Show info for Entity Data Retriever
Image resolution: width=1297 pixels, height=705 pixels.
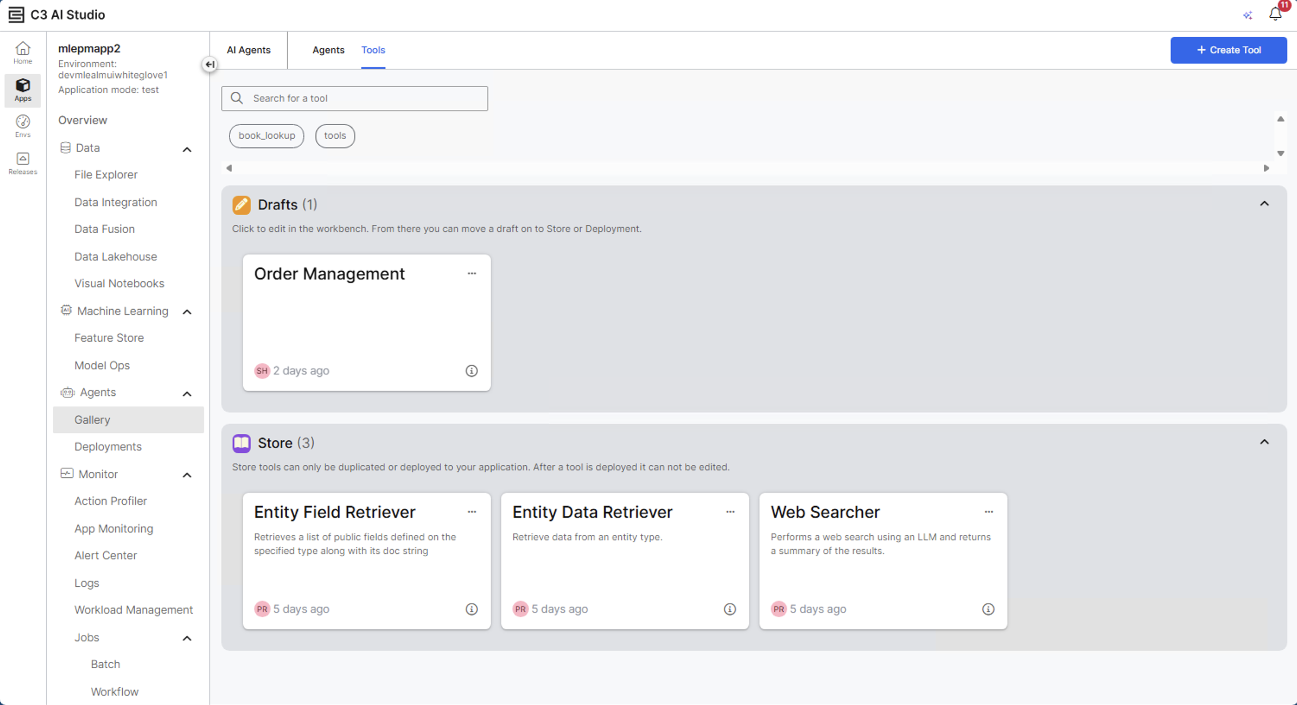730,609
